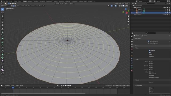This screenshot has width=171, height=96.
Task: Jump to timeline start frame
Action: (x=62, y=86)
